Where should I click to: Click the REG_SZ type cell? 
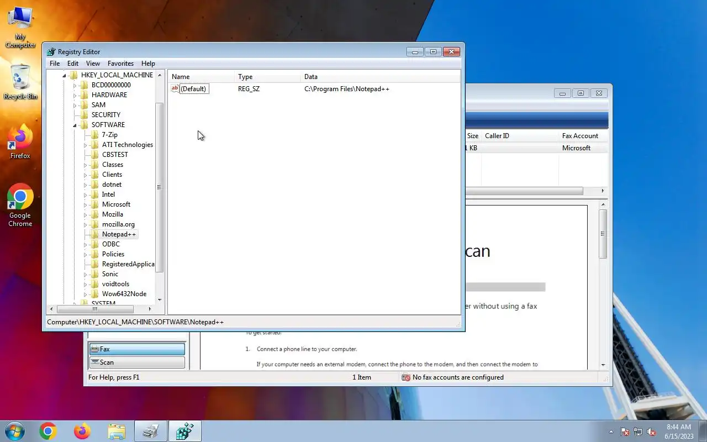click(249, 89)
